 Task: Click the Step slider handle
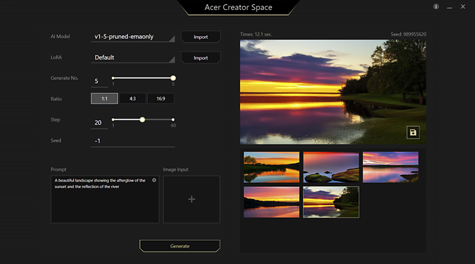pyautogui.click(x=142, y=119)
